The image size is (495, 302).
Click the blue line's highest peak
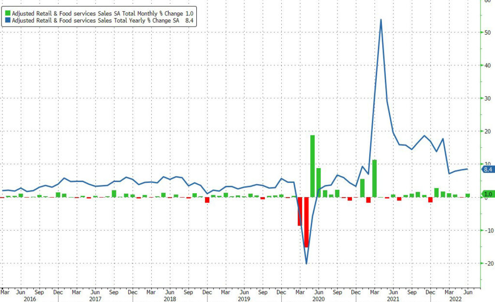point(381,20)
